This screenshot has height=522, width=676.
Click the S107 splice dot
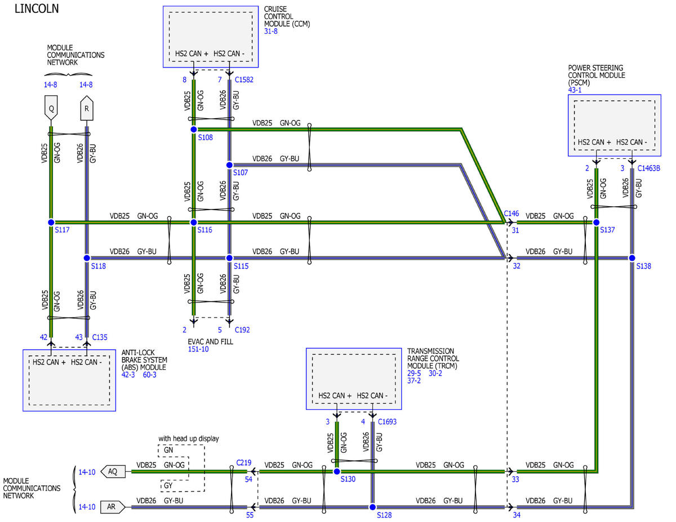tap(229, 164)
